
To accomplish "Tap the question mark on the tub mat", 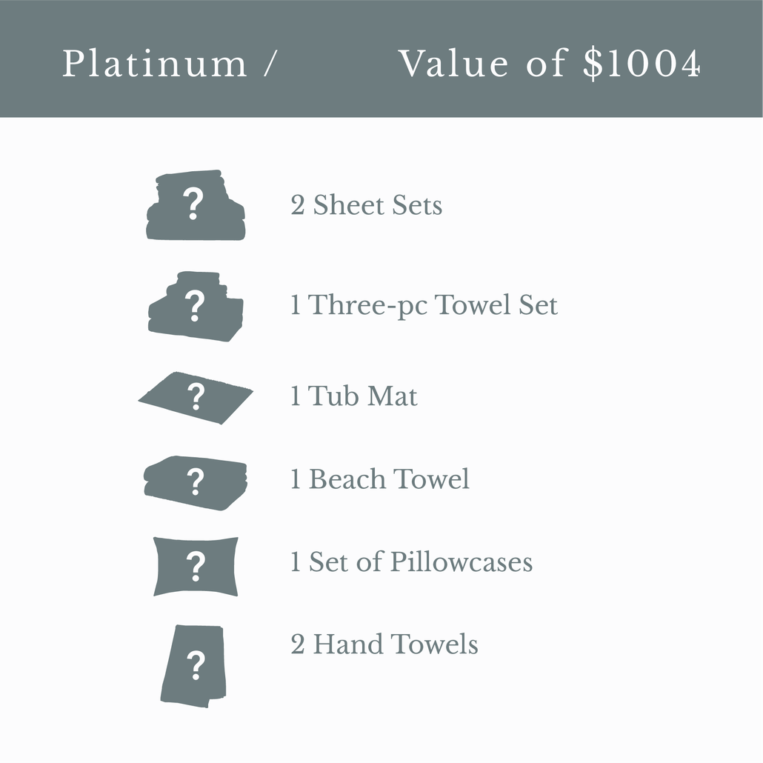I will (196, 397).
